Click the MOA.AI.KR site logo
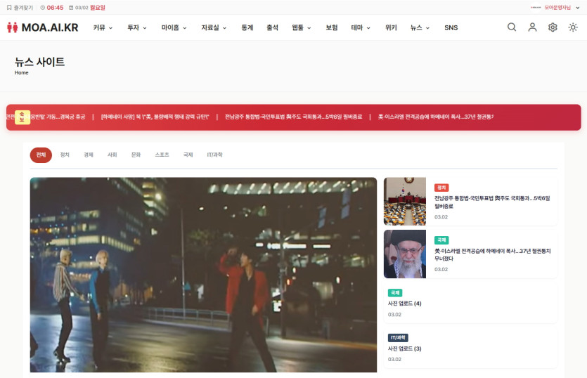587x378 pixels. pyautogui.click(x=43, y=27)
